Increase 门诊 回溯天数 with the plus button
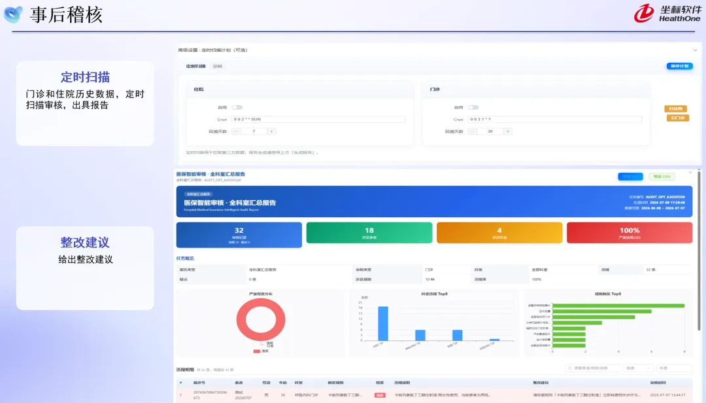 [508, 131]
